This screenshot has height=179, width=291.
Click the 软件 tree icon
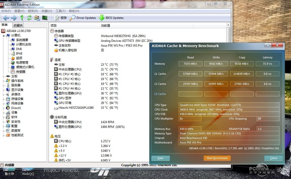click(x=8, y=117)
